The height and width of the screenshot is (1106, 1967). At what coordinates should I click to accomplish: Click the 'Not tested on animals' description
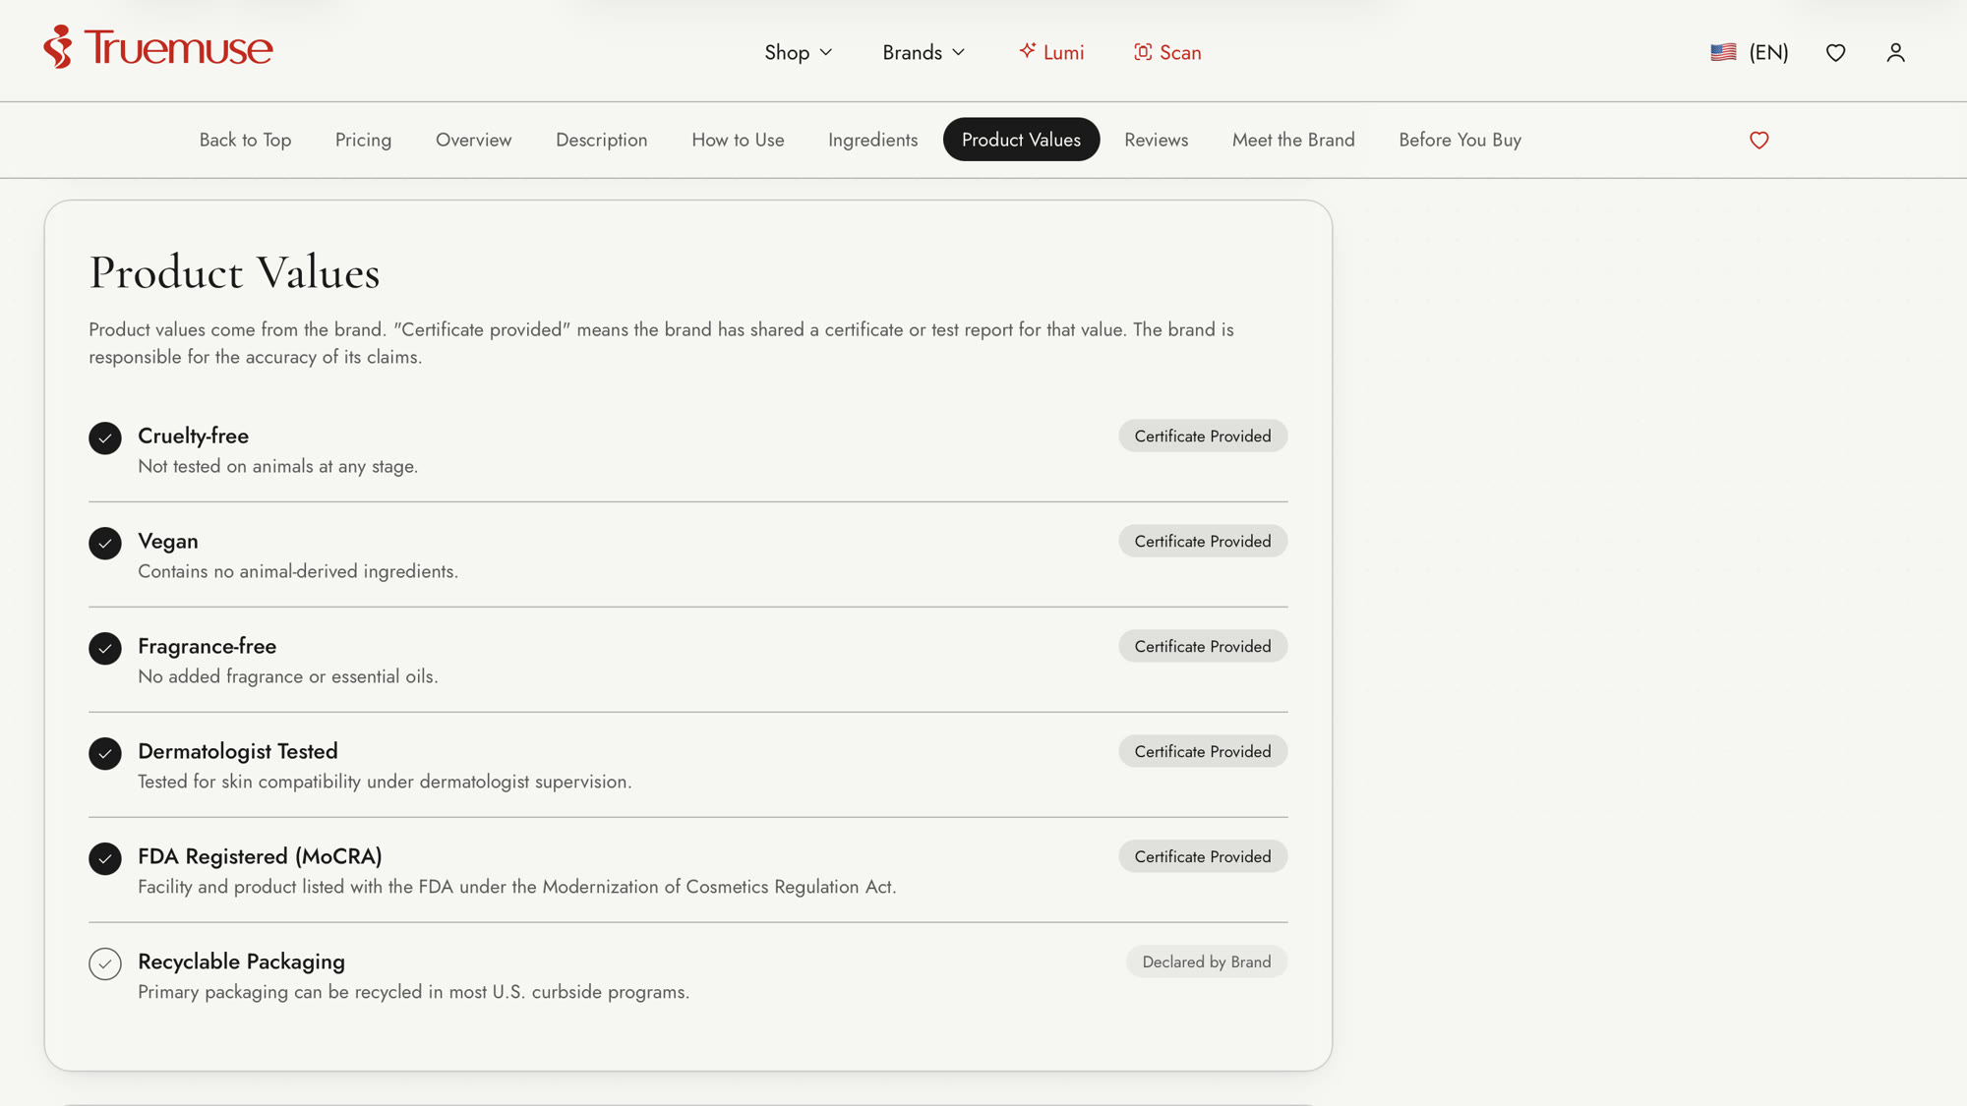(277, 466)
